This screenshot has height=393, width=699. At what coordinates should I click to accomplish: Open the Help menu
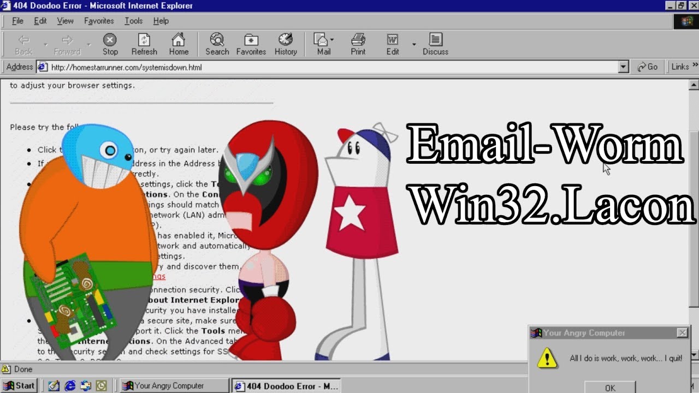click(161, 21)
